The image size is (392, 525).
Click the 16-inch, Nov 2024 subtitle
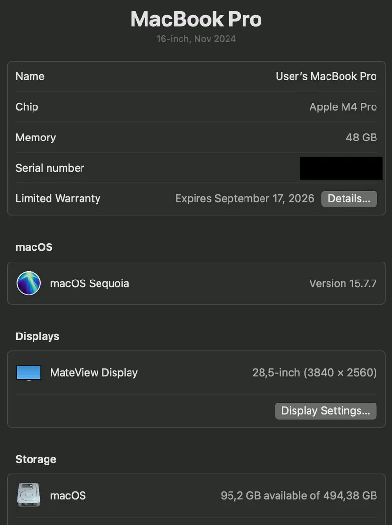coord(196,39)
